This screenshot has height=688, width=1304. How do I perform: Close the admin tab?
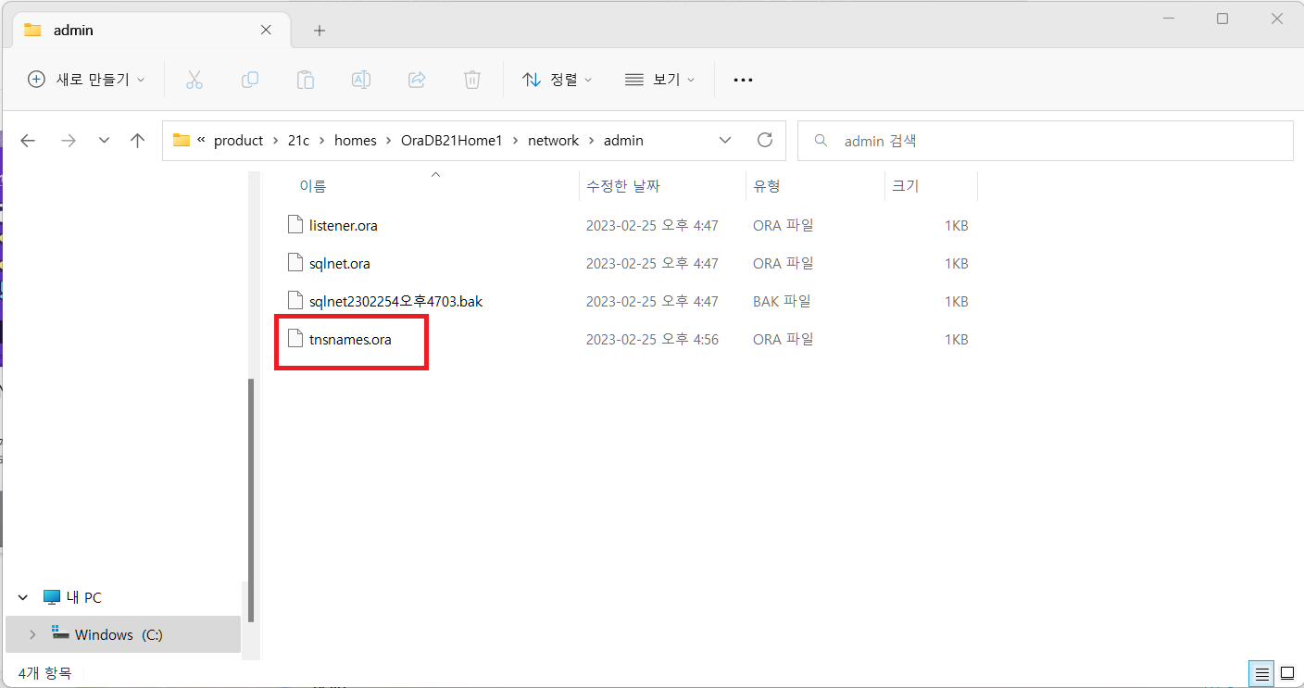(x=266, y=30)
